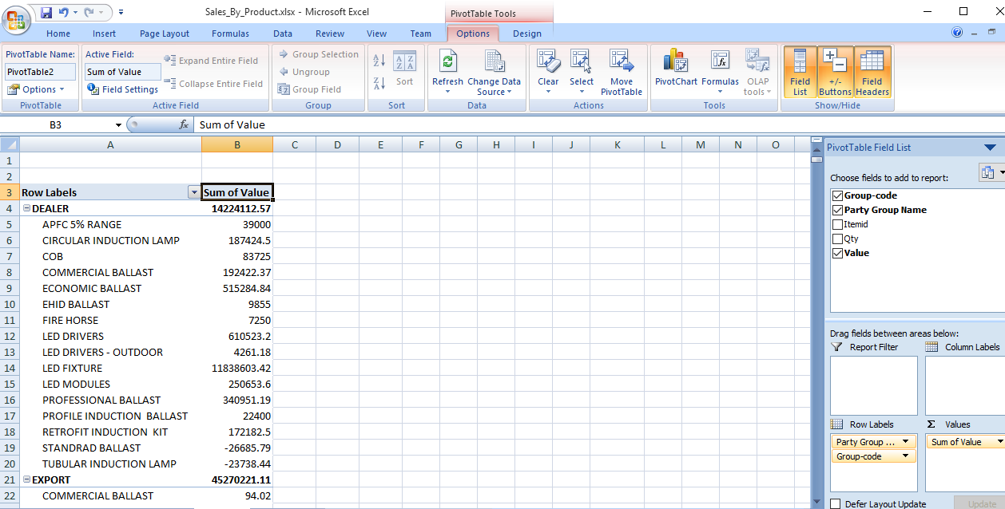Select row 4 header

coord(10,208)
